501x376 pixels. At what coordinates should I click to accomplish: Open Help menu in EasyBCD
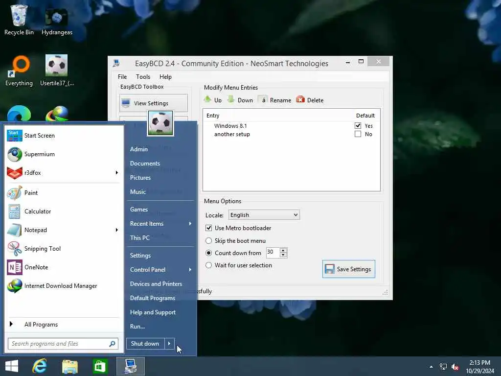point(165,77)
